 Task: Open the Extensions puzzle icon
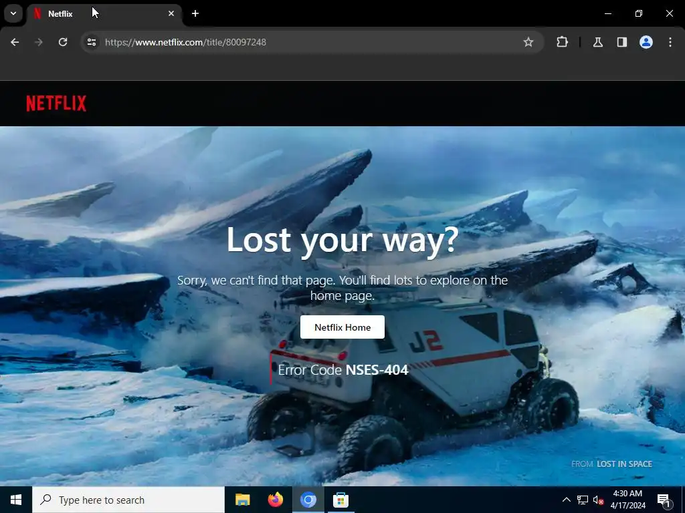point(562,42)
